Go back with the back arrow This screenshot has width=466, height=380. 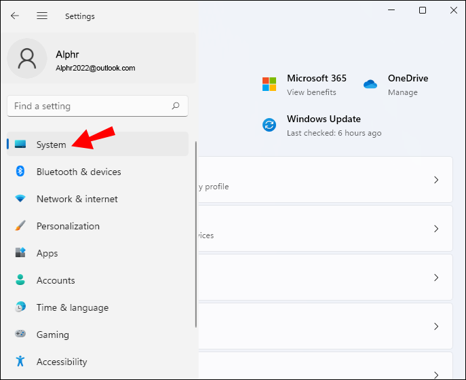pos(15,16)
